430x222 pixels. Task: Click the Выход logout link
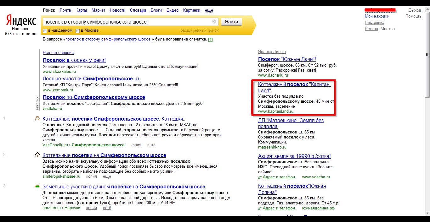415,10
